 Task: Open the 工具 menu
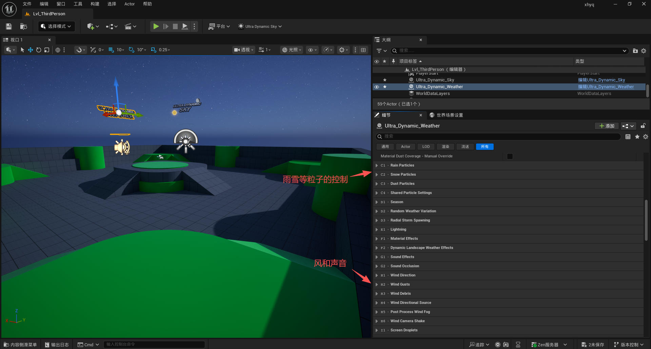tap(78, 4)
